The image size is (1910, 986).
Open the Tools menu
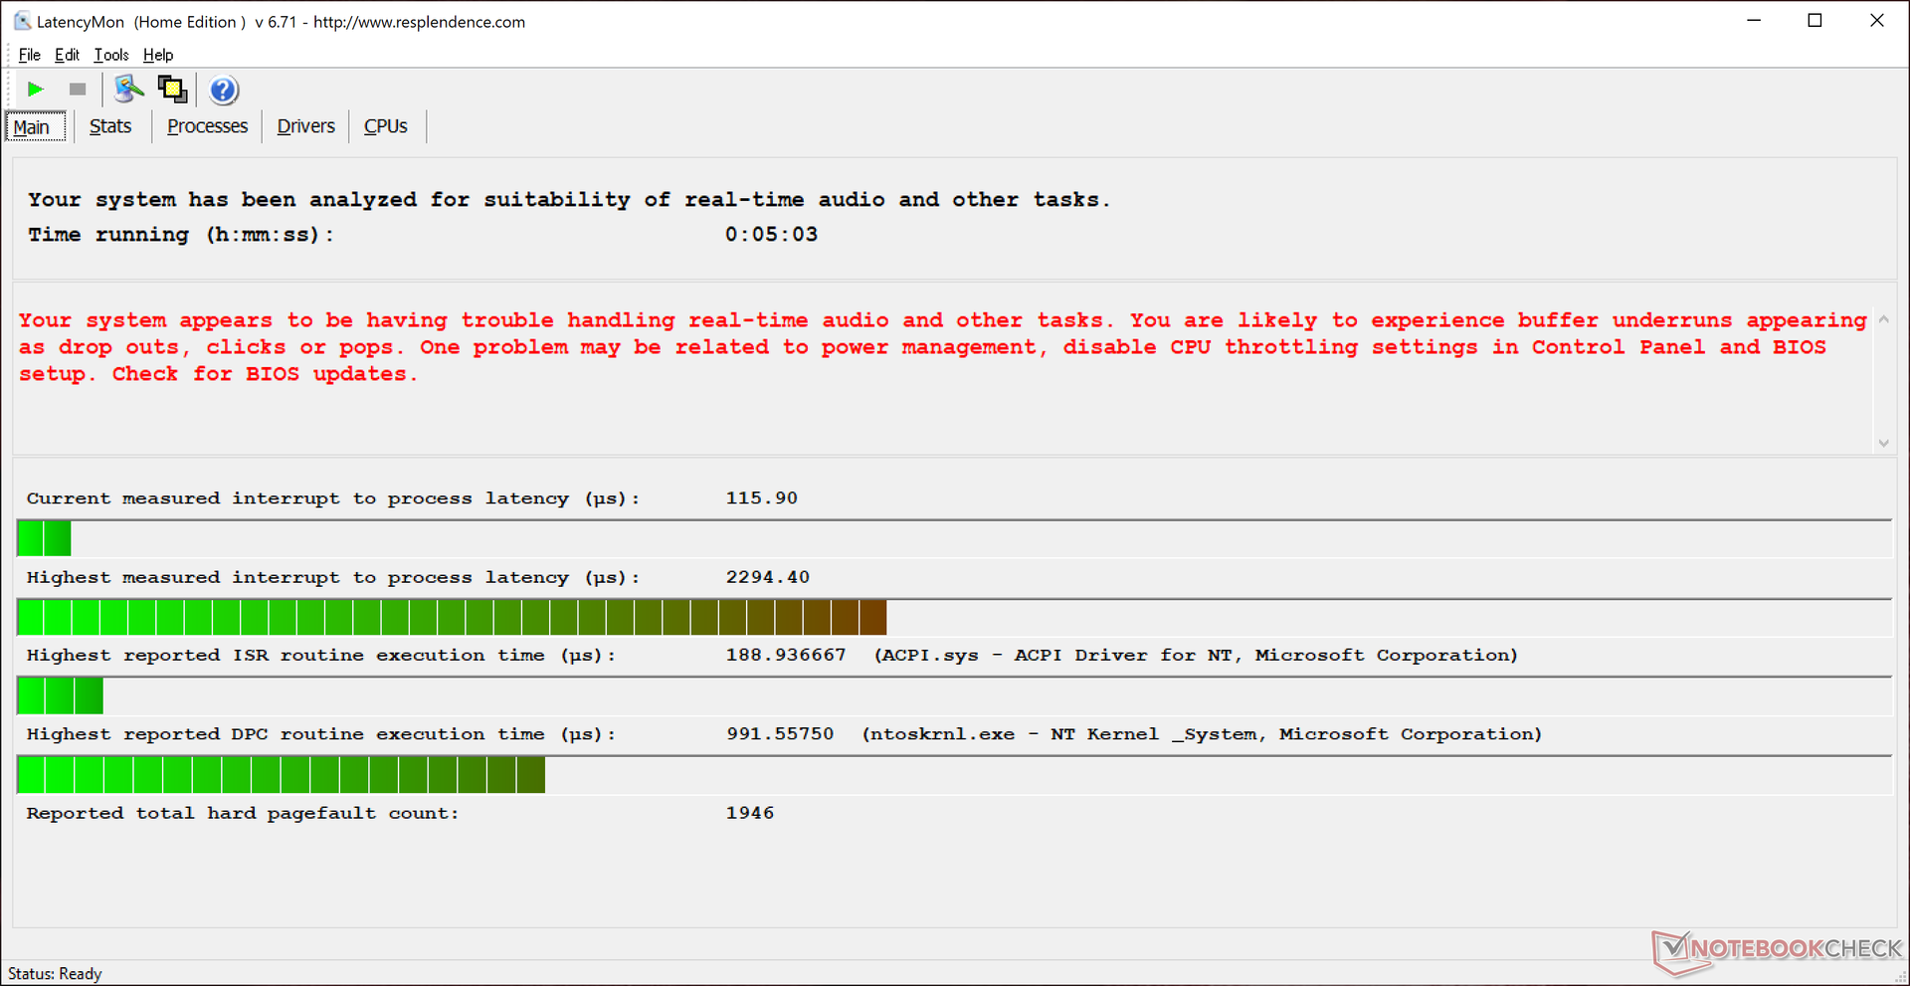[111, 55]
